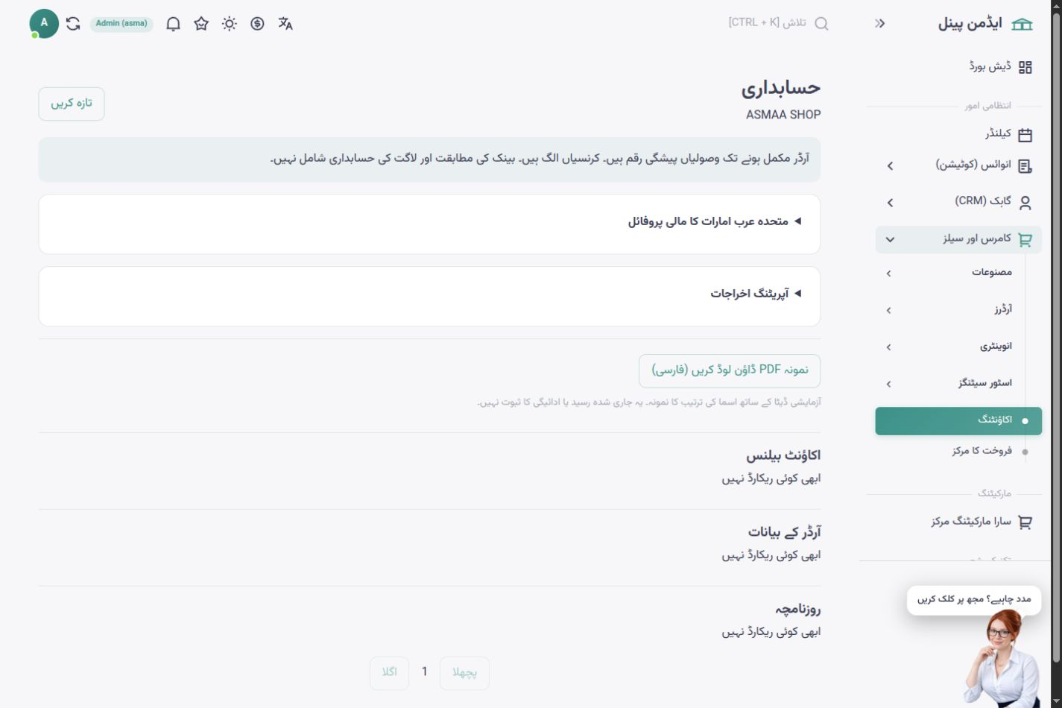Click the help assistant avatar
The height and width of the screenshot is (708, 1062).
pyautogui.click(x=1003, y=658)
